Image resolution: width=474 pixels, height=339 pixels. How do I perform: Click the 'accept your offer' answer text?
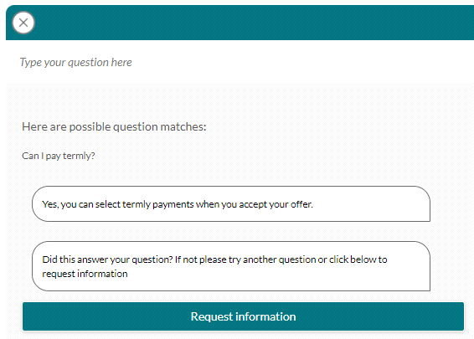(x=276, y=204)
